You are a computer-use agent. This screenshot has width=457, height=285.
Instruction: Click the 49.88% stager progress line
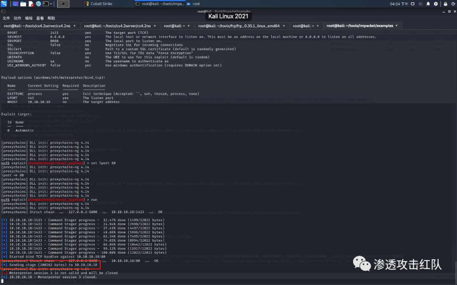[x=83, y=232]
